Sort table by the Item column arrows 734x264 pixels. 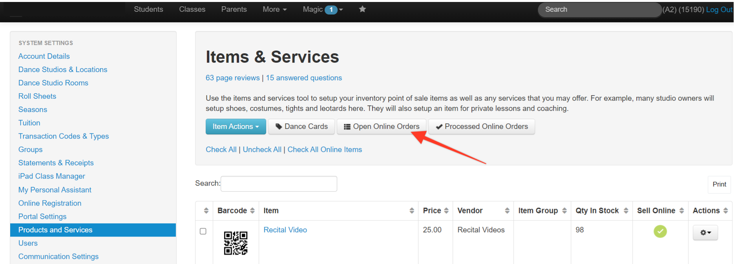coord(412,211)
